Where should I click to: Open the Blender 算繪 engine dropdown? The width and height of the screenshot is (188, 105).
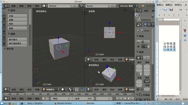tap(129, 6)
